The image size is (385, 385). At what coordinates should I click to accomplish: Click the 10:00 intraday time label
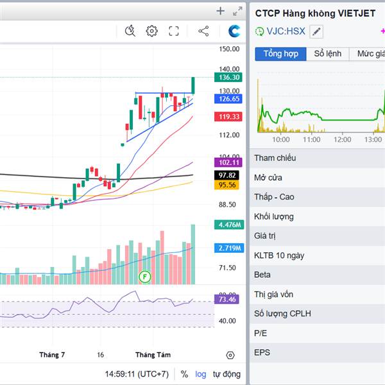[x=281, y=139]
